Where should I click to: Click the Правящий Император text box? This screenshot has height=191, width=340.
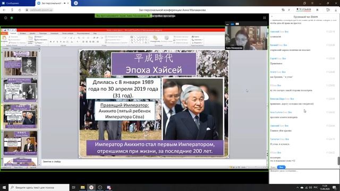coord(125,111)
